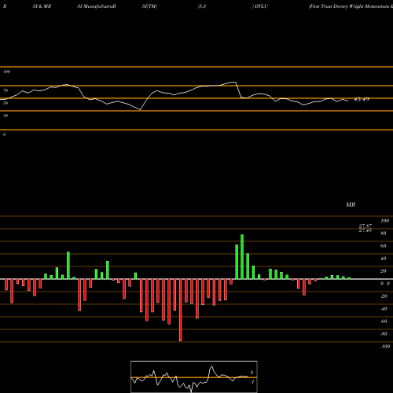Screen dimensions: 393x393
Task: Click the 'MR' panel heading
Action: 351,204
